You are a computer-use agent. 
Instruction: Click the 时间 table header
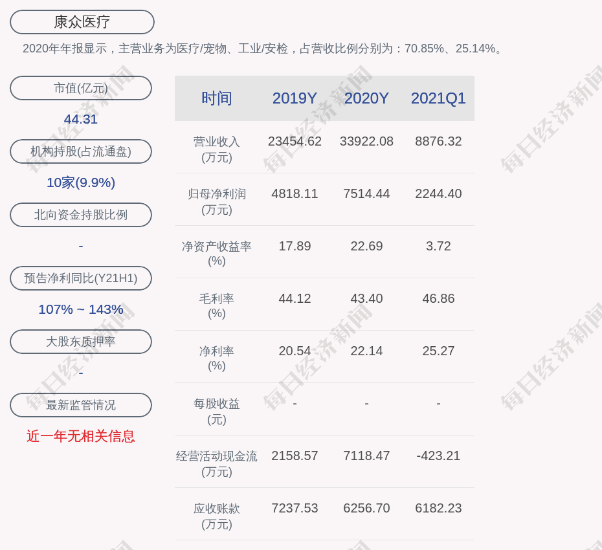pos(217,98)
